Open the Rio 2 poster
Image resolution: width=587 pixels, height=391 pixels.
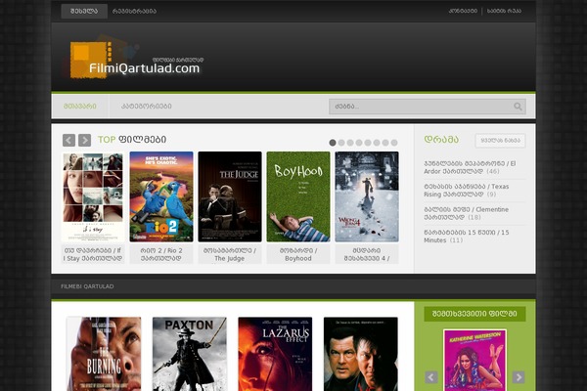tap(161, 196)
